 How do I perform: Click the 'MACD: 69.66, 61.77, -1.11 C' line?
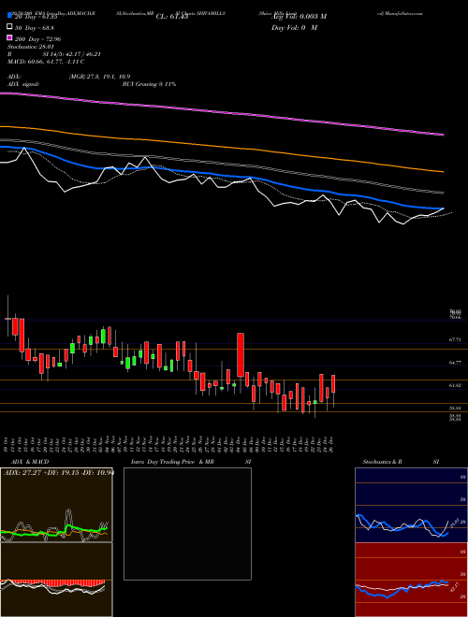coord(46,62)
